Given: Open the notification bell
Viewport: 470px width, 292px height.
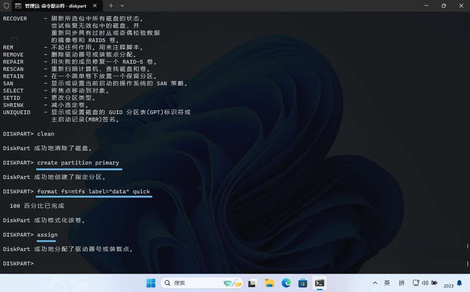Looking at the screenshot, I should coord(459,283).
